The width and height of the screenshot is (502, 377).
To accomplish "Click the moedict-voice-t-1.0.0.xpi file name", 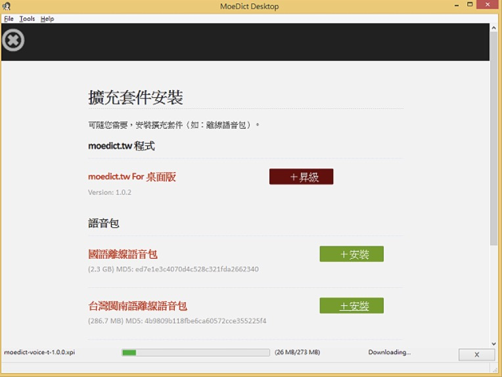I will 39,352.
